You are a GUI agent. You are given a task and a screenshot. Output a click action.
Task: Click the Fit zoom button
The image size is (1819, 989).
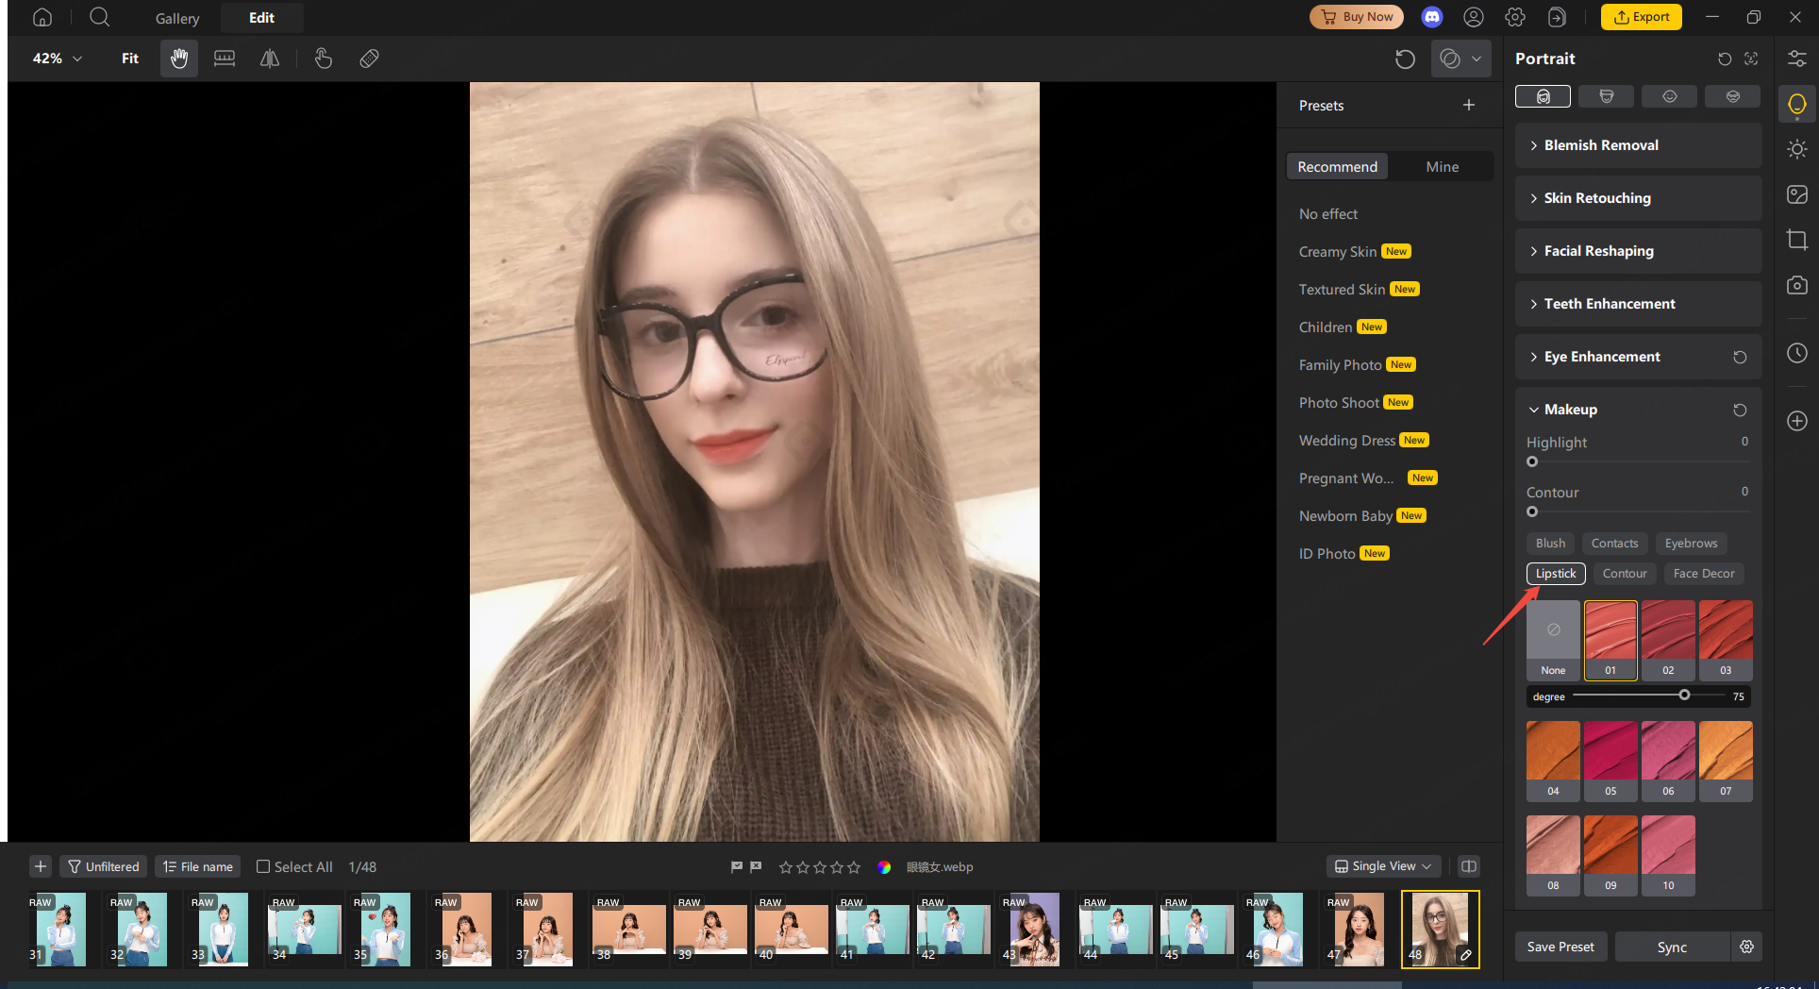(x=130, y=59)
